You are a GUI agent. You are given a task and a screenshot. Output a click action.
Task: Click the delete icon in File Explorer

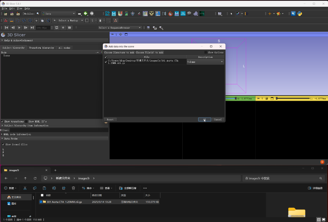pos(73,188)
